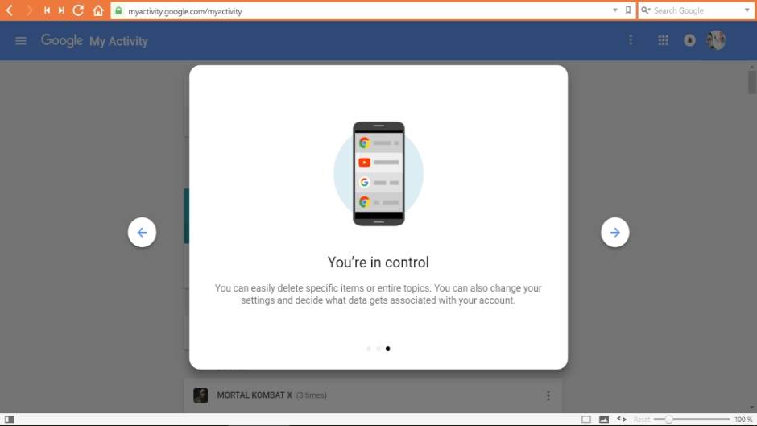Select the first onboarding page dot
Image resolution: width=757 pixels, height=426 pixels.
point(369,349)
